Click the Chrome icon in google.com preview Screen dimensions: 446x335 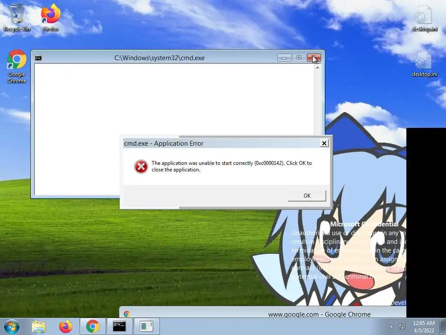(x=127, y=314)
